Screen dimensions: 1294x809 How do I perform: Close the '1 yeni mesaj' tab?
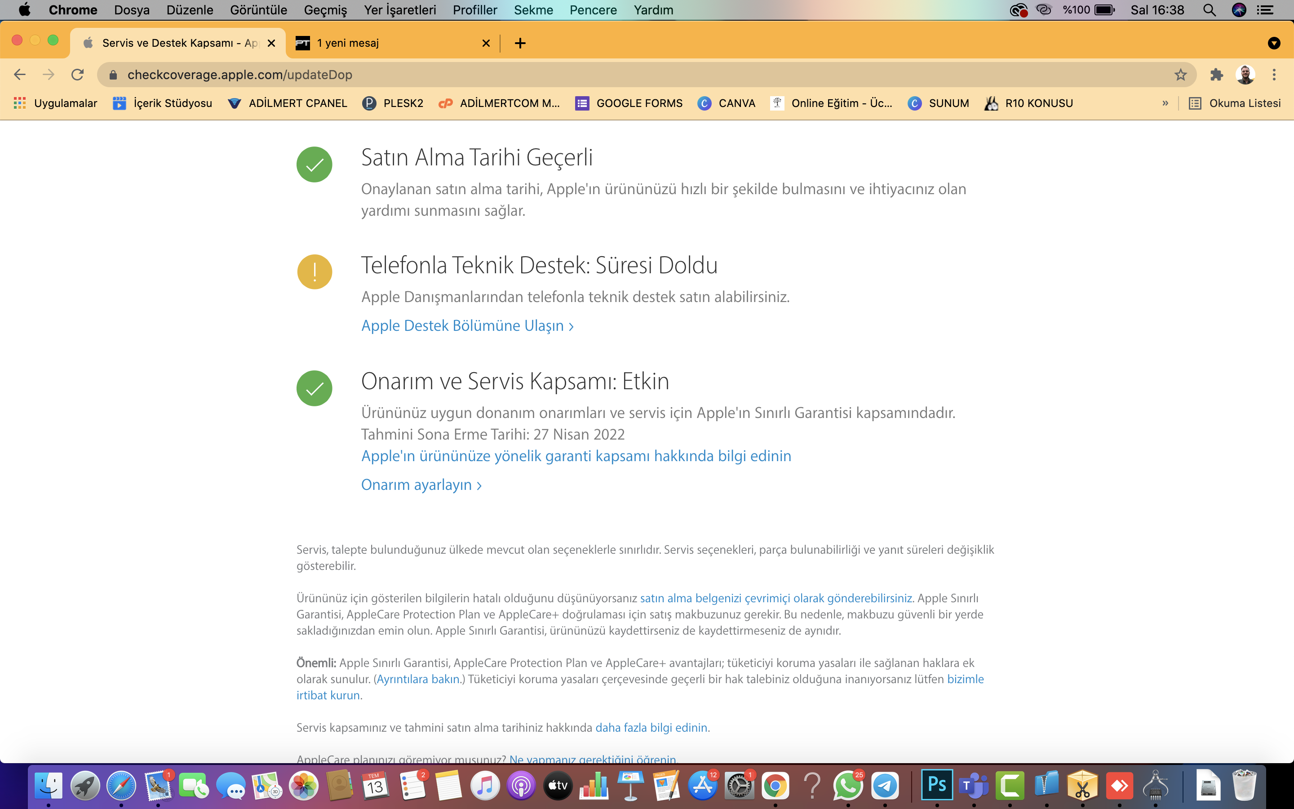(x=486, y=43)
